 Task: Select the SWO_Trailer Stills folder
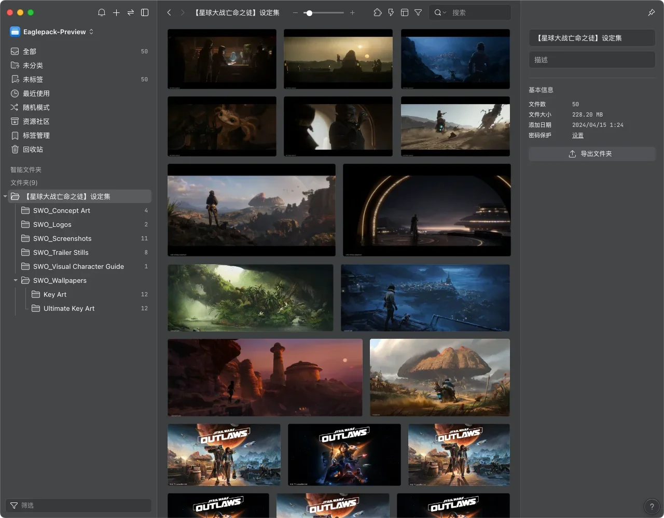(x=79, y=252)
